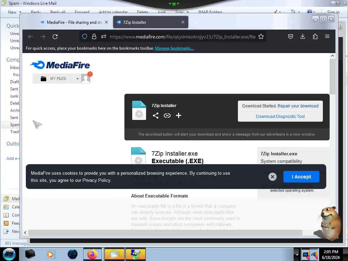This screenshot has width=348, height=261.
Task: Select Junk folder in Windows Live Mail
Action: (x=14, y=96)
